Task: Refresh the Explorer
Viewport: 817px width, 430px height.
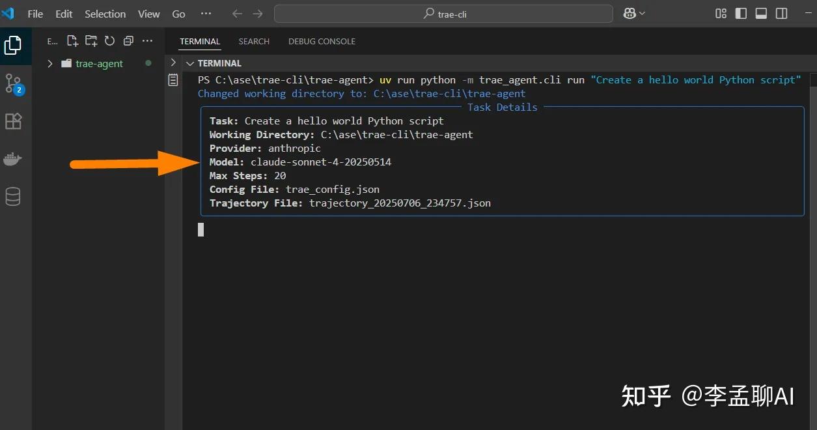Action: pyautogui.click(x=108, y=40)
